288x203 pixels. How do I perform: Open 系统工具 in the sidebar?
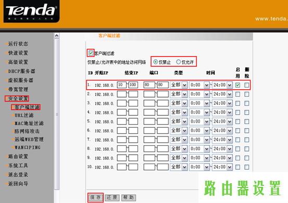click(18, 166)
